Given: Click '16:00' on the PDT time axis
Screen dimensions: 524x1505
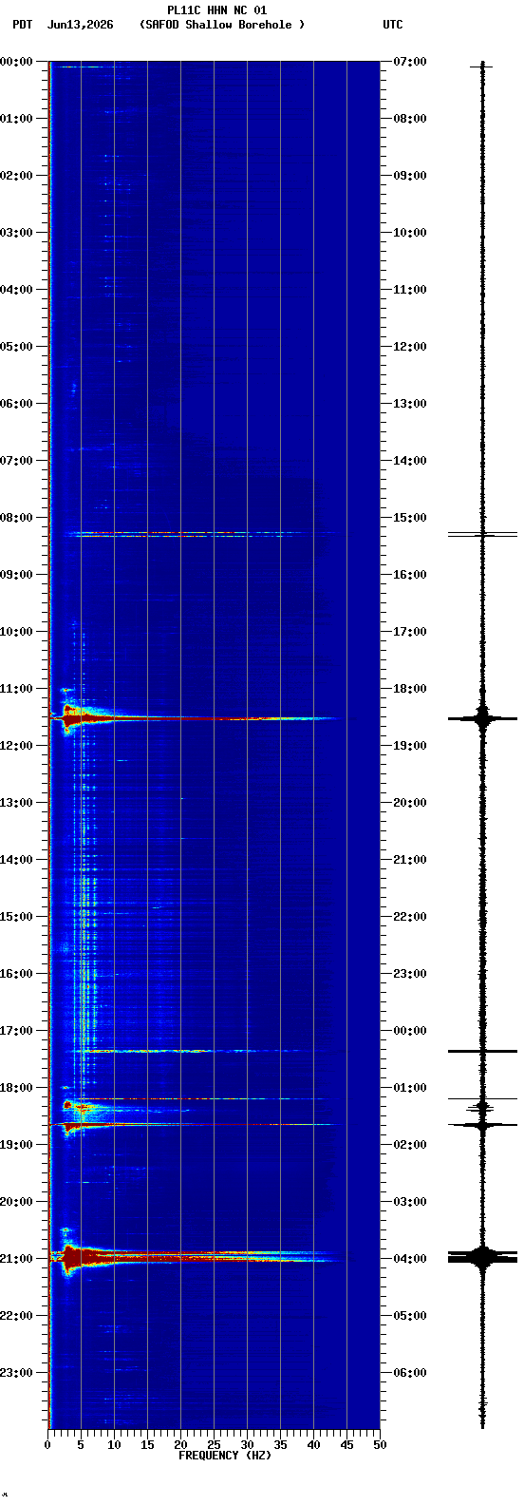Looking at the screenshot, I should (16, 973).
